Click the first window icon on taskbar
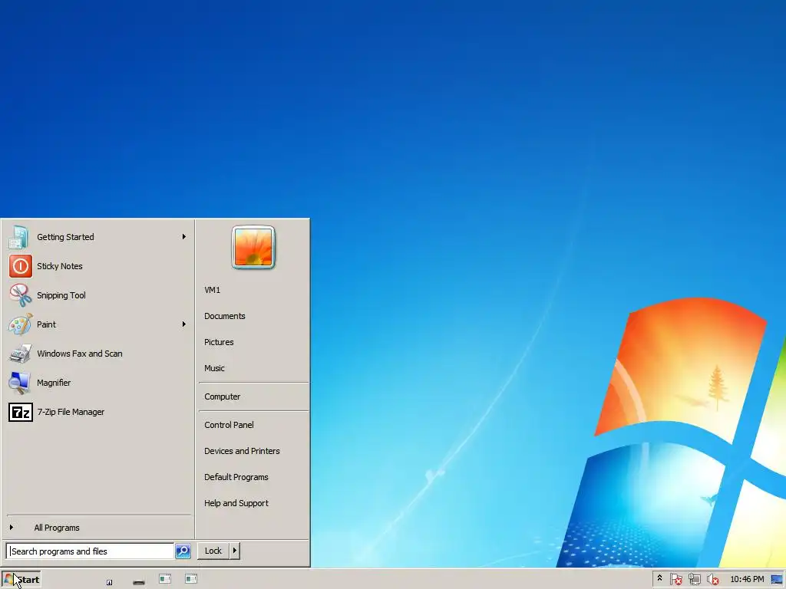The width and height of the screenshot is (786, 589). click(x=165, y=578)
